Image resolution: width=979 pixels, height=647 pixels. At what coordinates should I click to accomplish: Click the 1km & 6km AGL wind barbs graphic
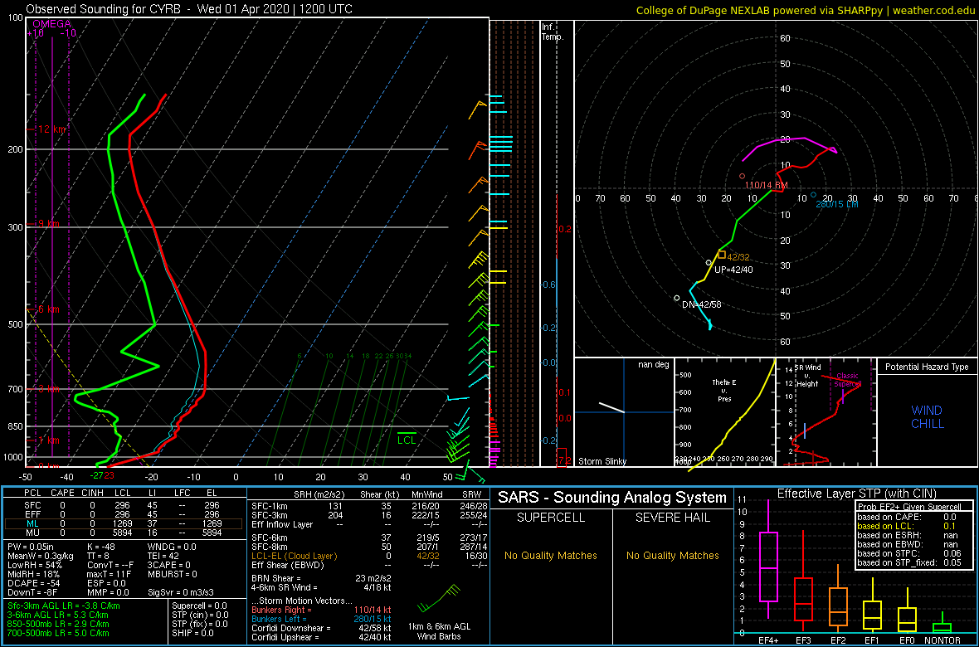439,598
